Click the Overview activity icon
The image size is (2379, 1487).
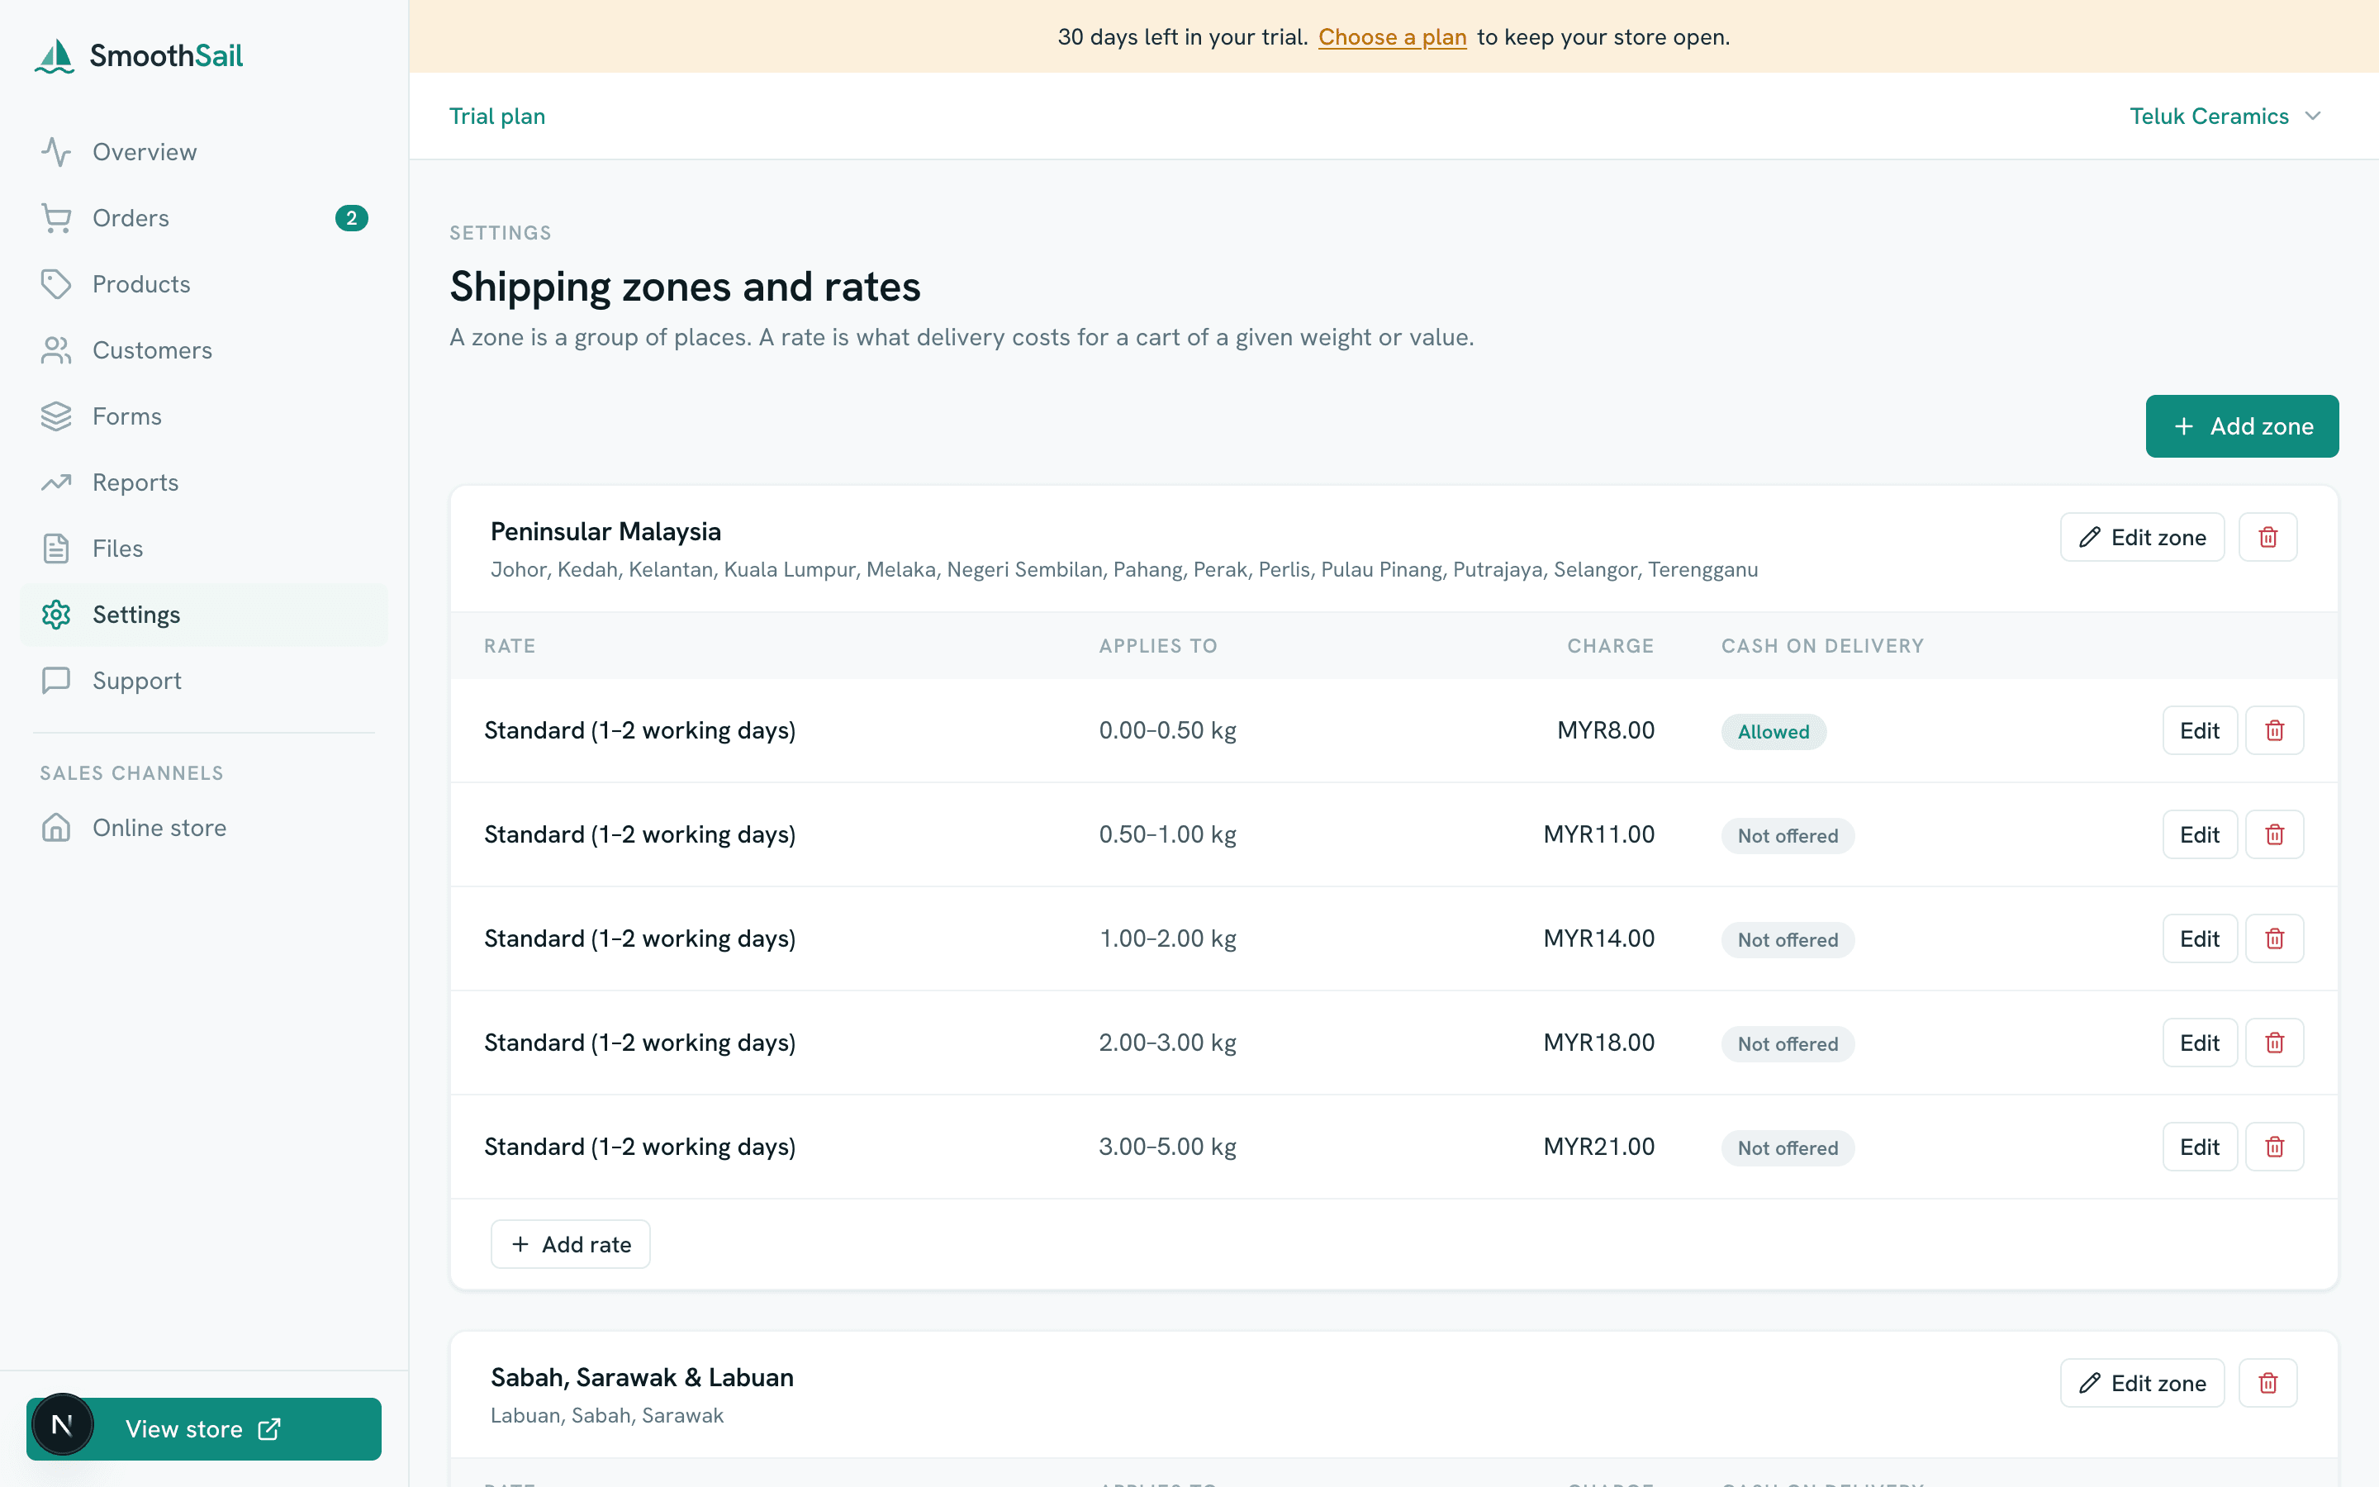tap(56, 153)
